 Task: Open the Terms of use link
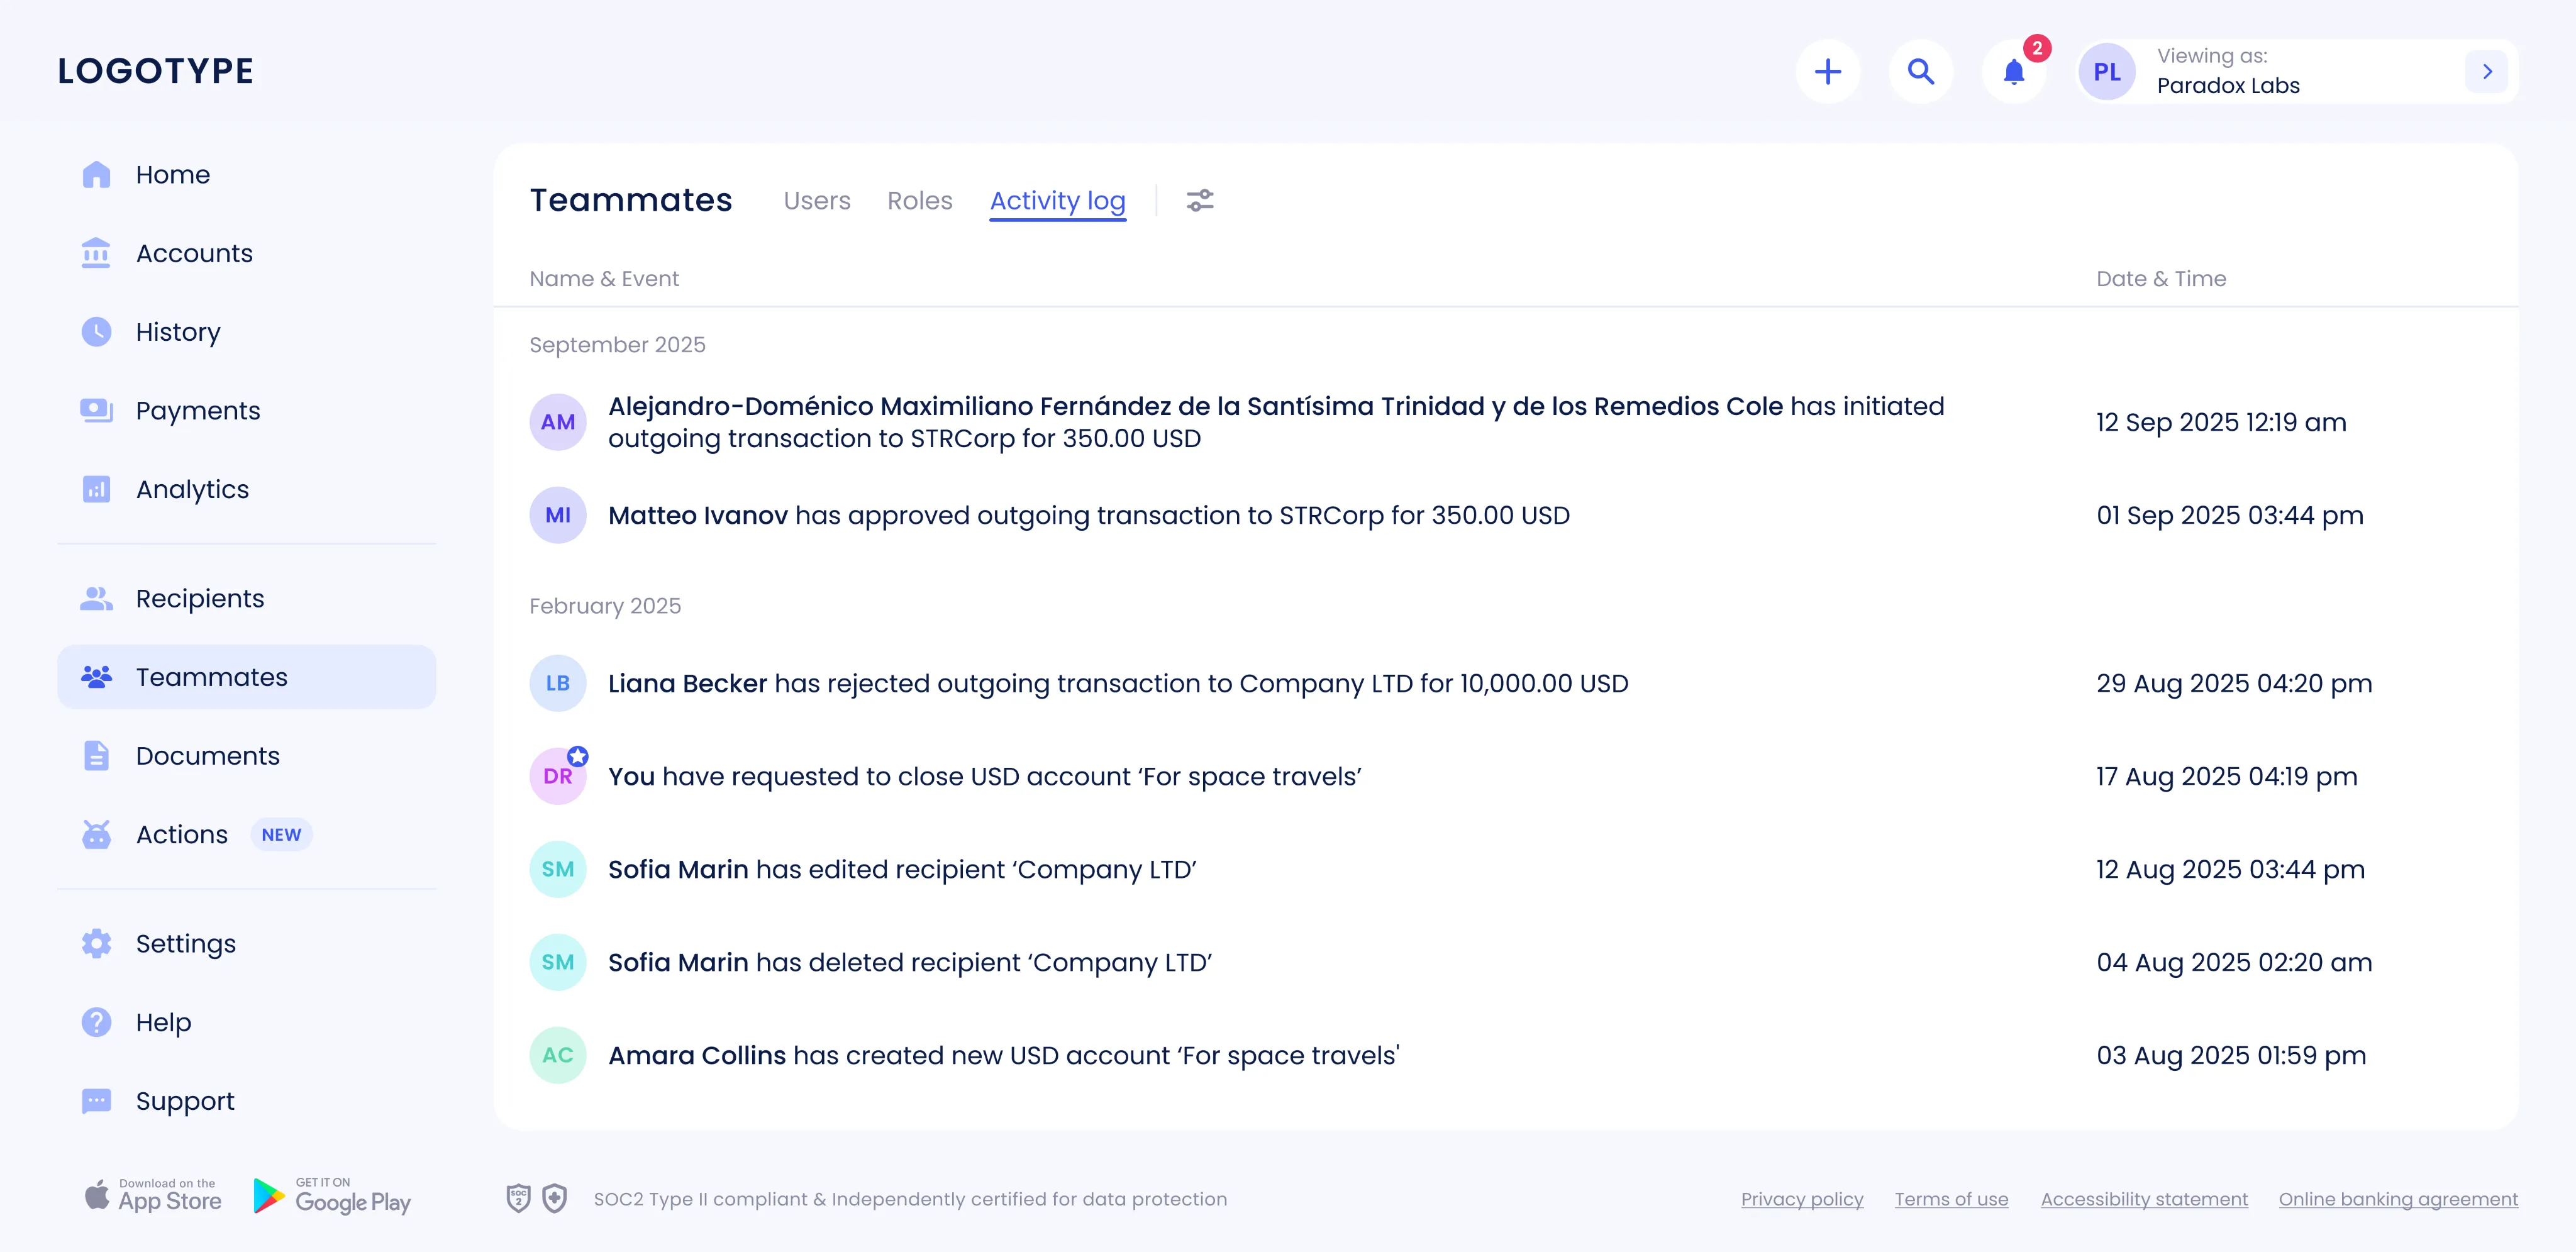(x=1951, y=1198)
